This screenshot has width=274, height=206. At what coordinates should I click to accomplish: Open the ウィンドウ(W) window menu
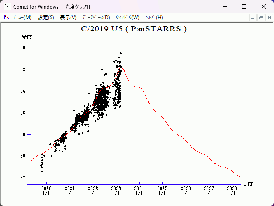coord(128,18)
